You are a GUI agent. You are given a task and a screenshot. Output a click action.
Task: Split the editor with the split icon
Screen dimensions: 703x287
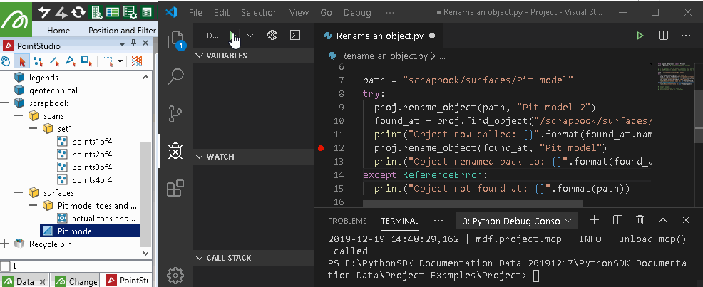pos(662,35)
